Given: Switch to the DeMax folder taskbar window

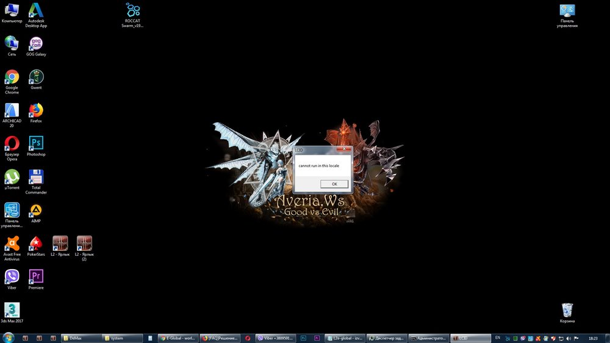Looking at the screenshot, I should click(81, 338).
